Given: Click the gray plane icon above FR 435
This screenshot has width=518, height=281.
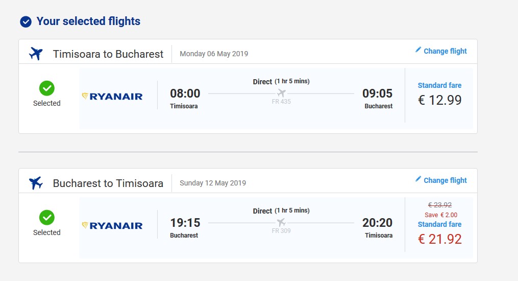Looking at the screenshot, I should pos(282,93).
